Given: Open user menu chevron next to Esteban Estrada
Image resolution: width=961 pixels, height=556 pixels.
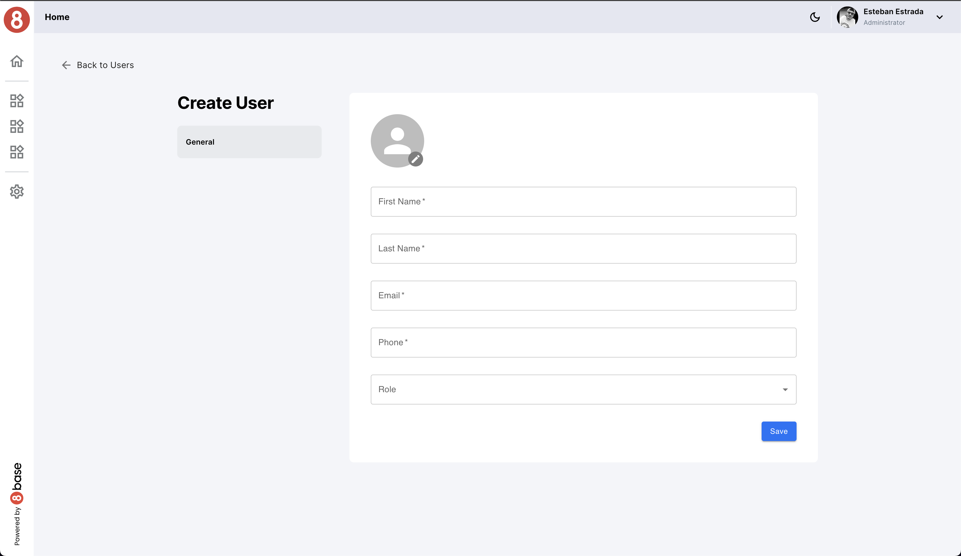Looking at the screenshot, I should point(939,17).
